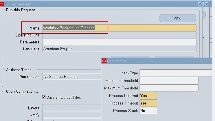This screenshot has height=121, width=215.
Task: Click the Layout label
Action: [34, 108]
